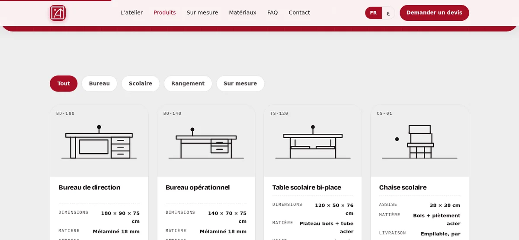This screenshot has height=240, width=519.
Task: Navigate to Matériaux
Action: tap(243, 13)
